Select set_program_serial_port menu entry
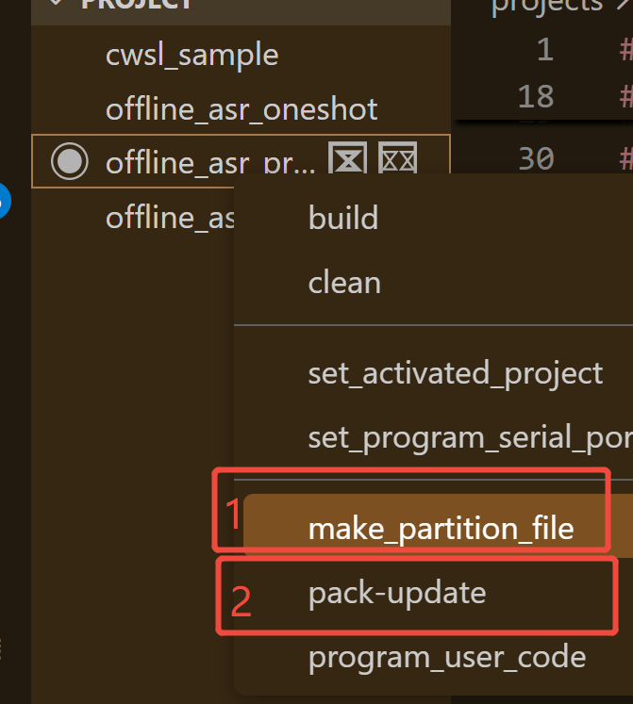Image resolution: width=633 pixels, height=704 pixels. (x=469, y=437)
